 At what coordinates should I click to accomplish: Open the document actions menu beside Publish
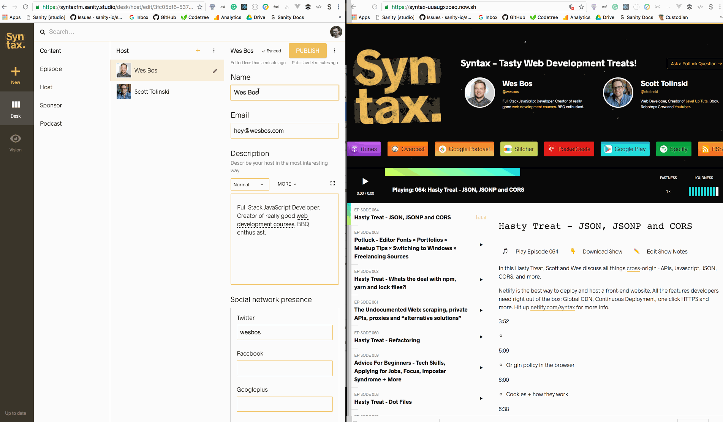[334, 50]
